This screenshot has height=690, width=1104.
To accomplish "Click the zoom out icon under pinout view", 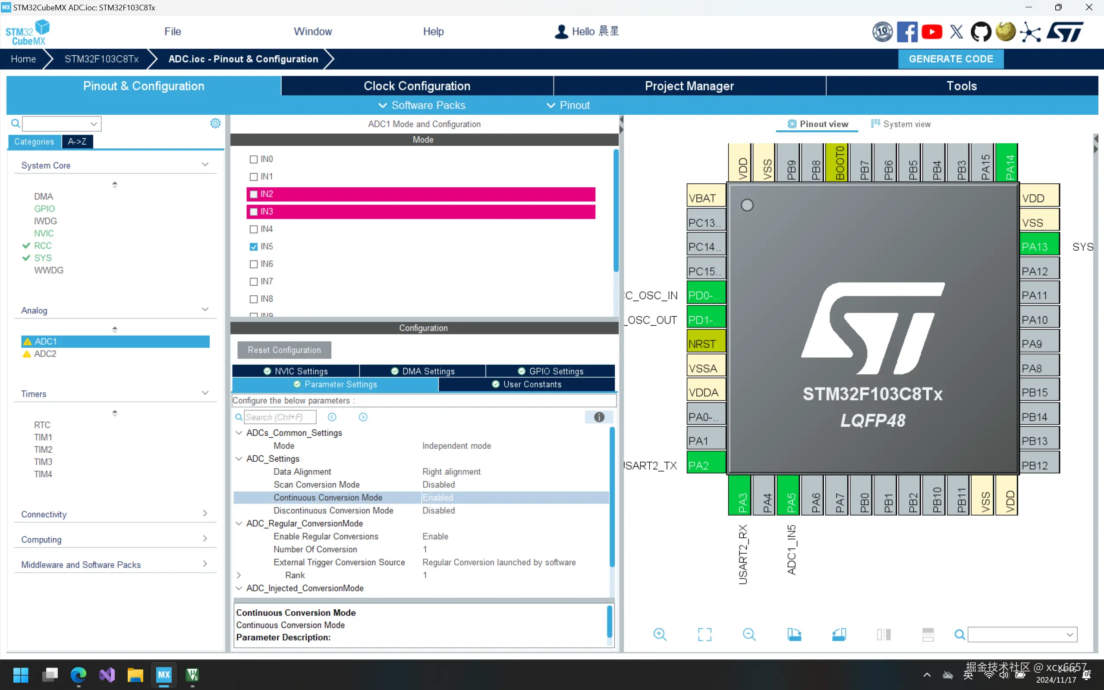I will click(x=749, y=634).
